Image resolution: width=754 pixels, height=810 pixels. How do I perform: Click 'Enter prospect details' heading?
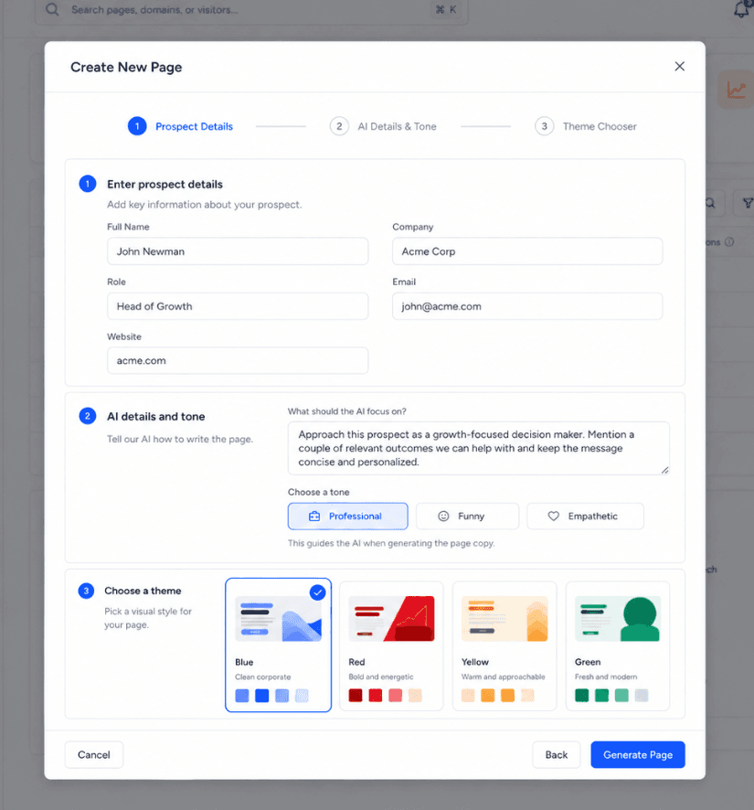click(x=165, y=185)
